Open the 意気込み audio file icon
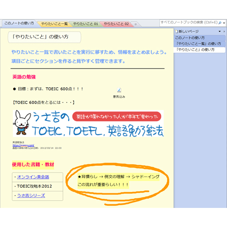Image resolution: width=227 pixels, height=227 pixels. (119, 90)
